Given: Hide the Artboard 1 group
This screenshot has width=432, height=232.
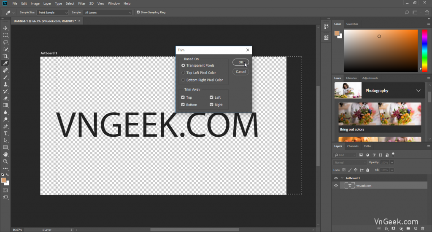Looking at the screenshot, I should (336, 178).
